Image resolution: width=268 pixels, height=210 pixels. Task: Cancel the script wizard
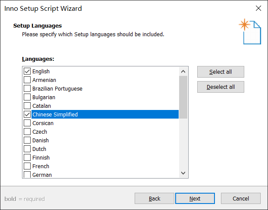click(x=241, y=198)
